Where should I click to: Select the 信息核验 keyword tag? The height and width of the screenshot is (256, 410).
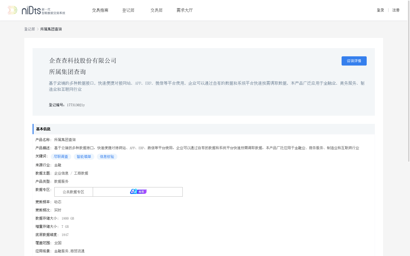[x=107, y=157]
